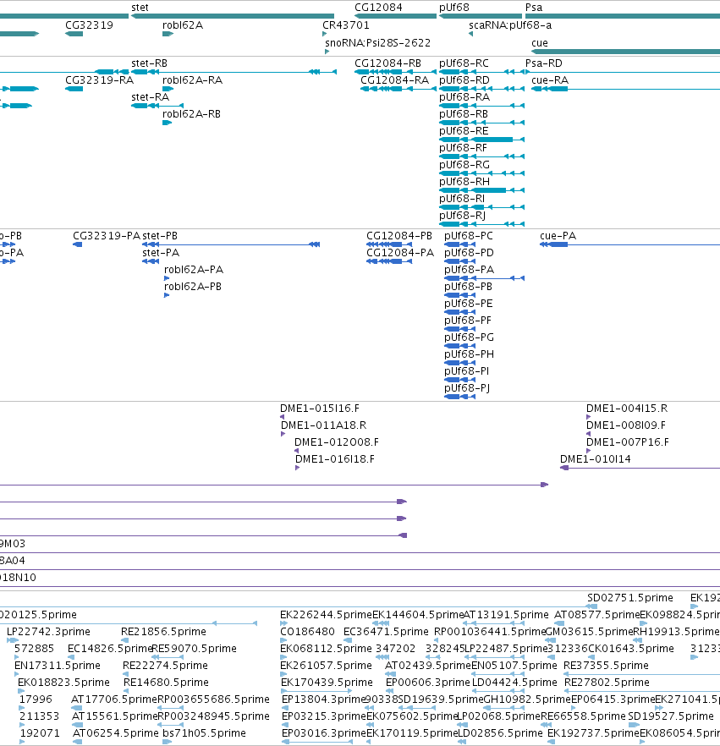Select the robl62A gene label

183,25
